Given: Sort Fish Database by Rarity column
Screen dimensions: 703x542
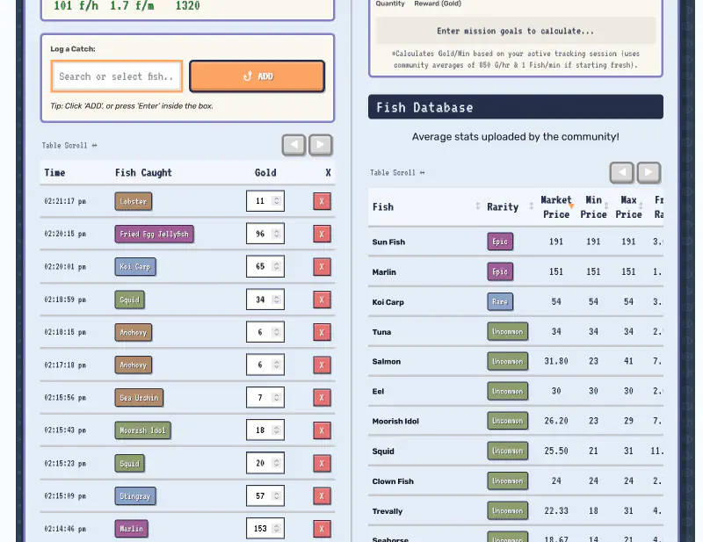Looking at the screenshot, I should point(510,206).
